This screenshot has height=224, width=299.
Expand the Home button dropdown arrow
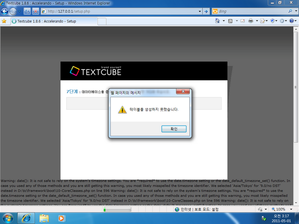coord(224,21)
